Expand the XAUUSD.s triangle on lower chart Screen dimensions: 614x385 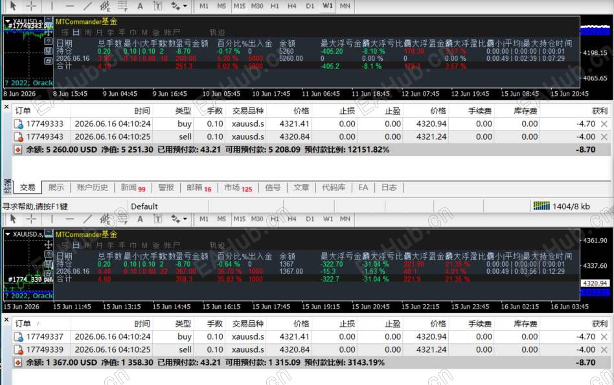(x=7, y=234)
